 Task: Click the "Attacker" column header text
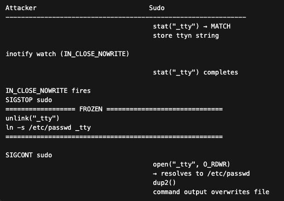point(21,8)
